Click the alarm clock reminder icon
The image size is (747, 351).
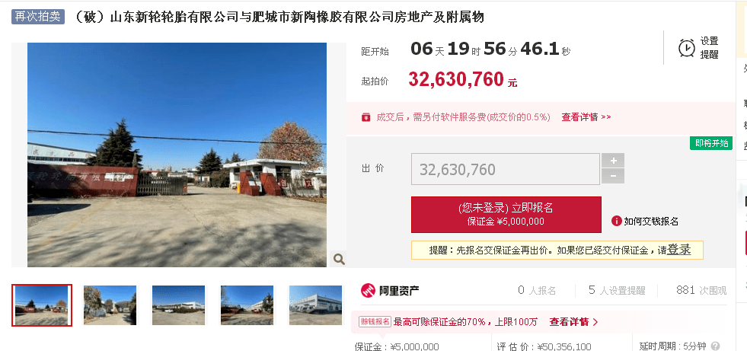point(687,48)
